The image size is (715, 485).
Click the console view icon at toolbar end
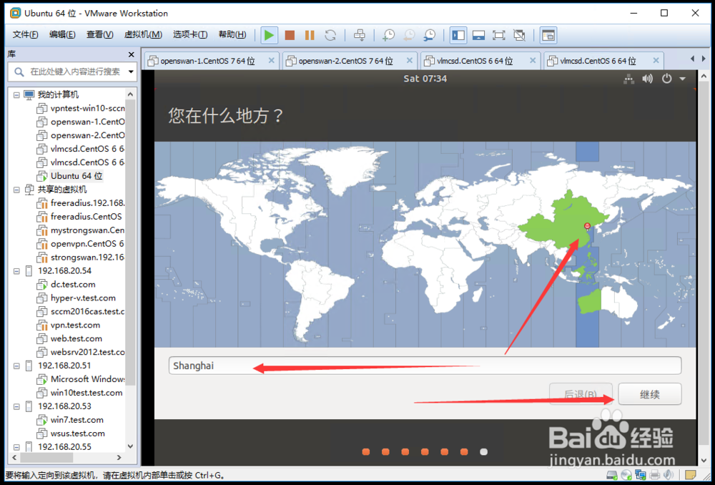click(548, 35)
